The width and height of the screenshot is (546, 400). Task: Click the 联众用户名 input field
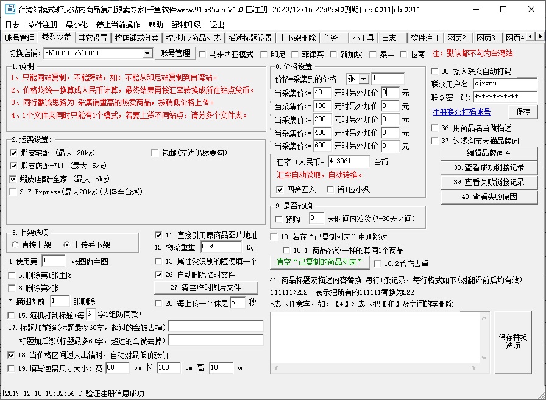pos(505,84)
